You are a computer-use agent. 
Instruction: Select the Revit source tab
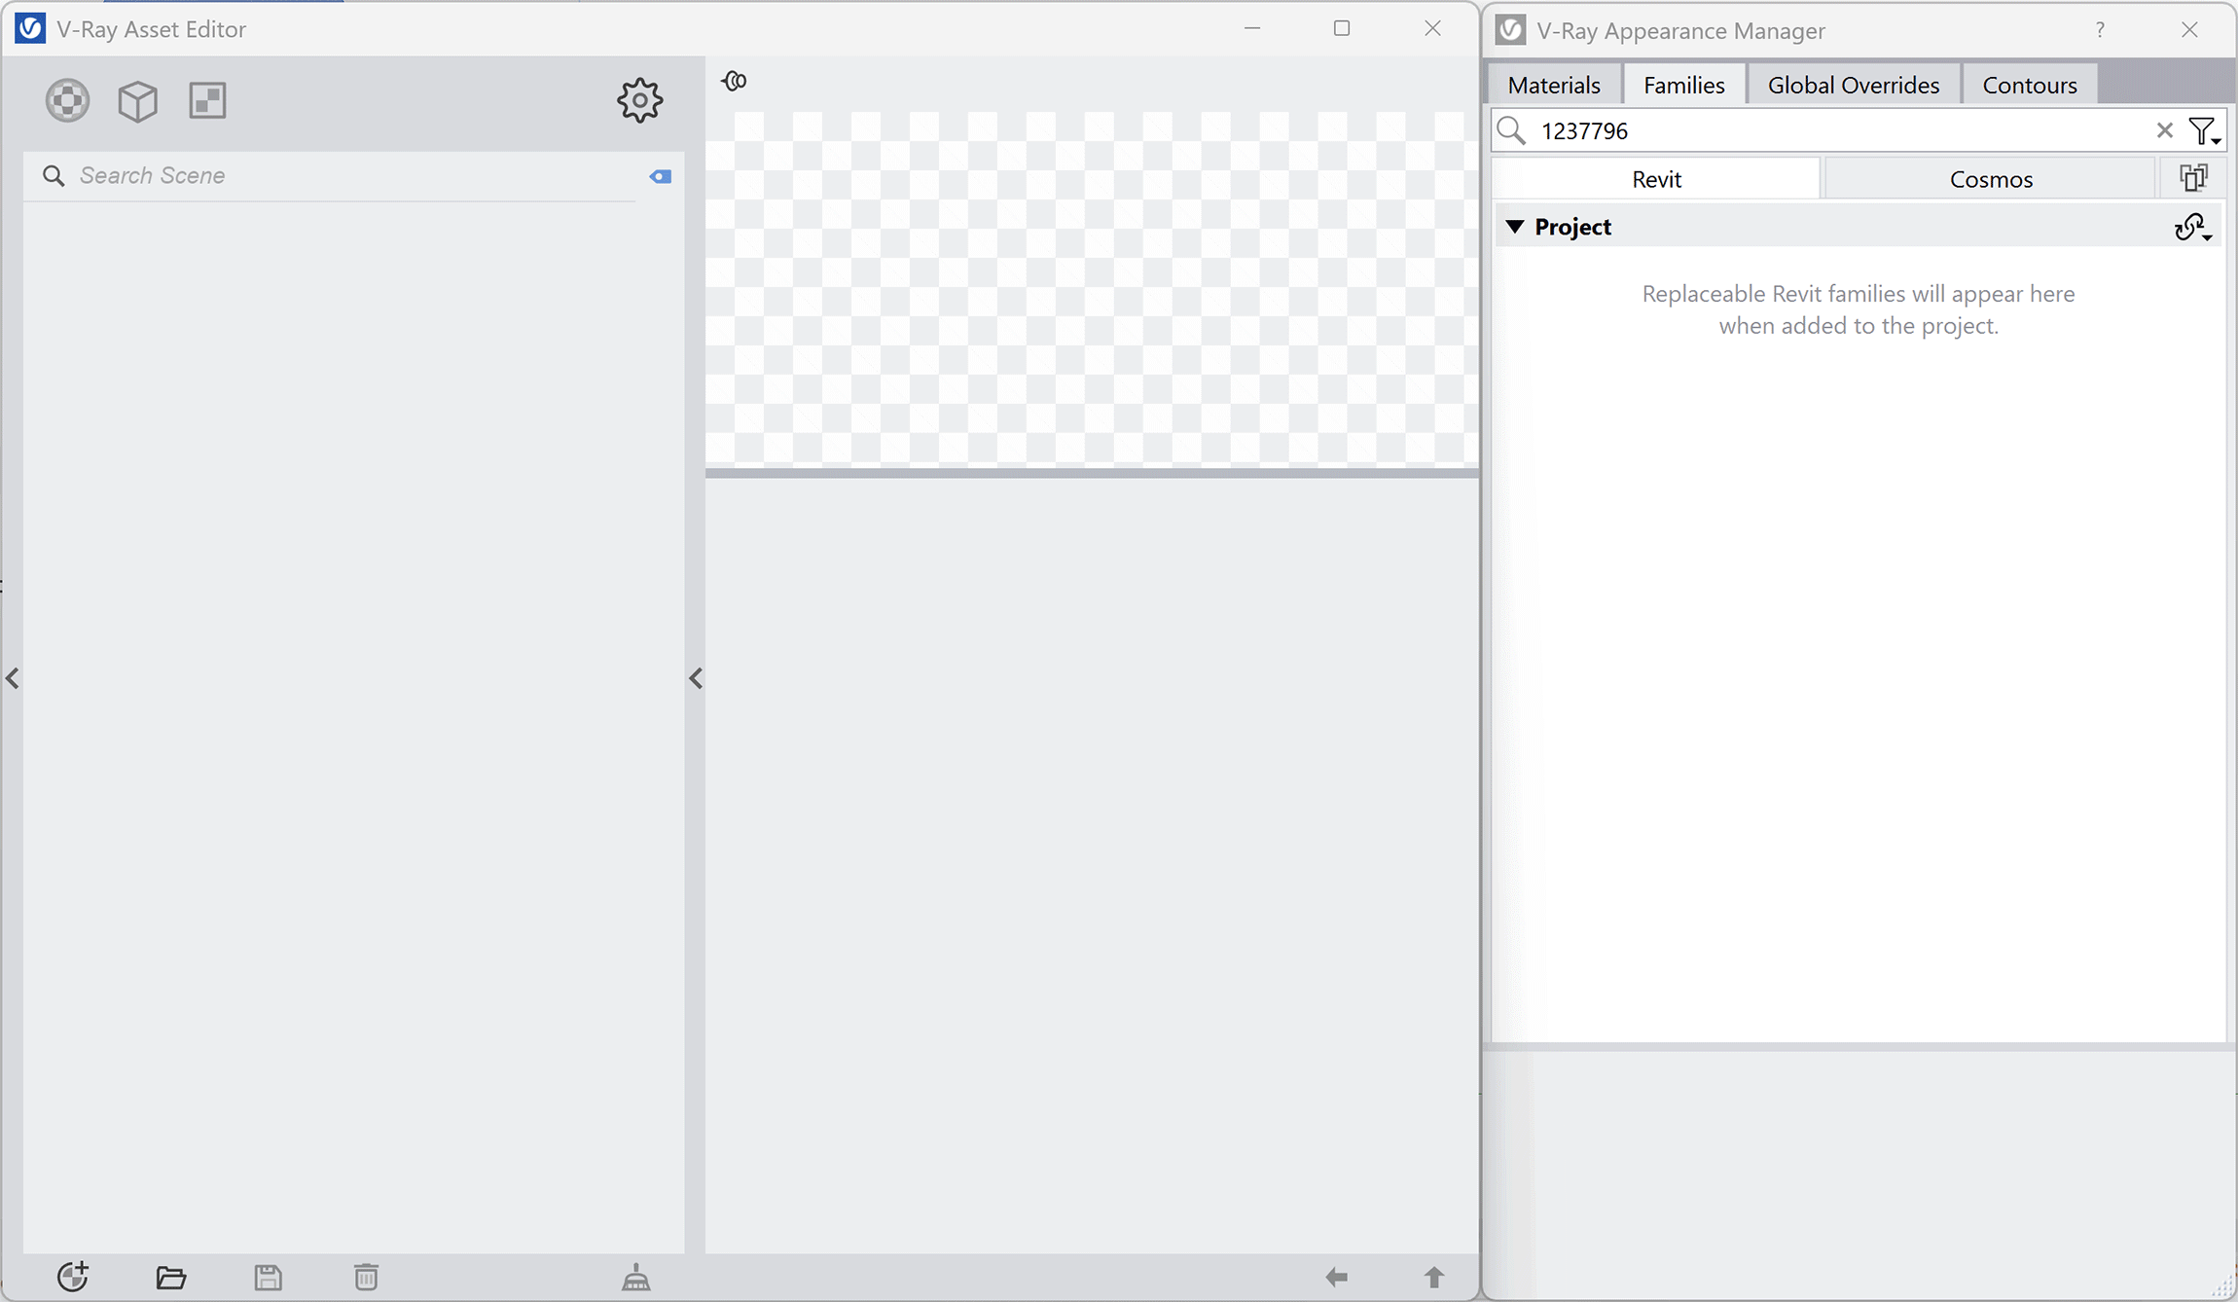point(1656,179)
